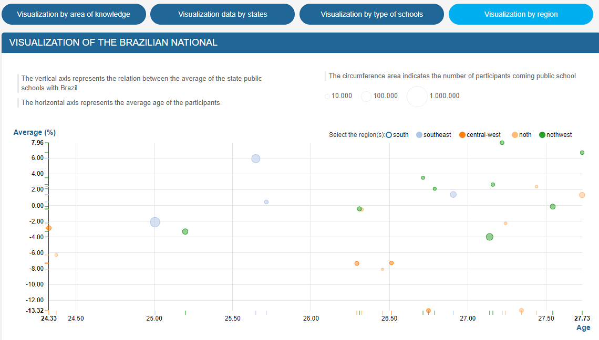The width and height of the screenshot is (599, 340).
Task: Click the blue bubble near average 6.00
Action: pos(256,158)
